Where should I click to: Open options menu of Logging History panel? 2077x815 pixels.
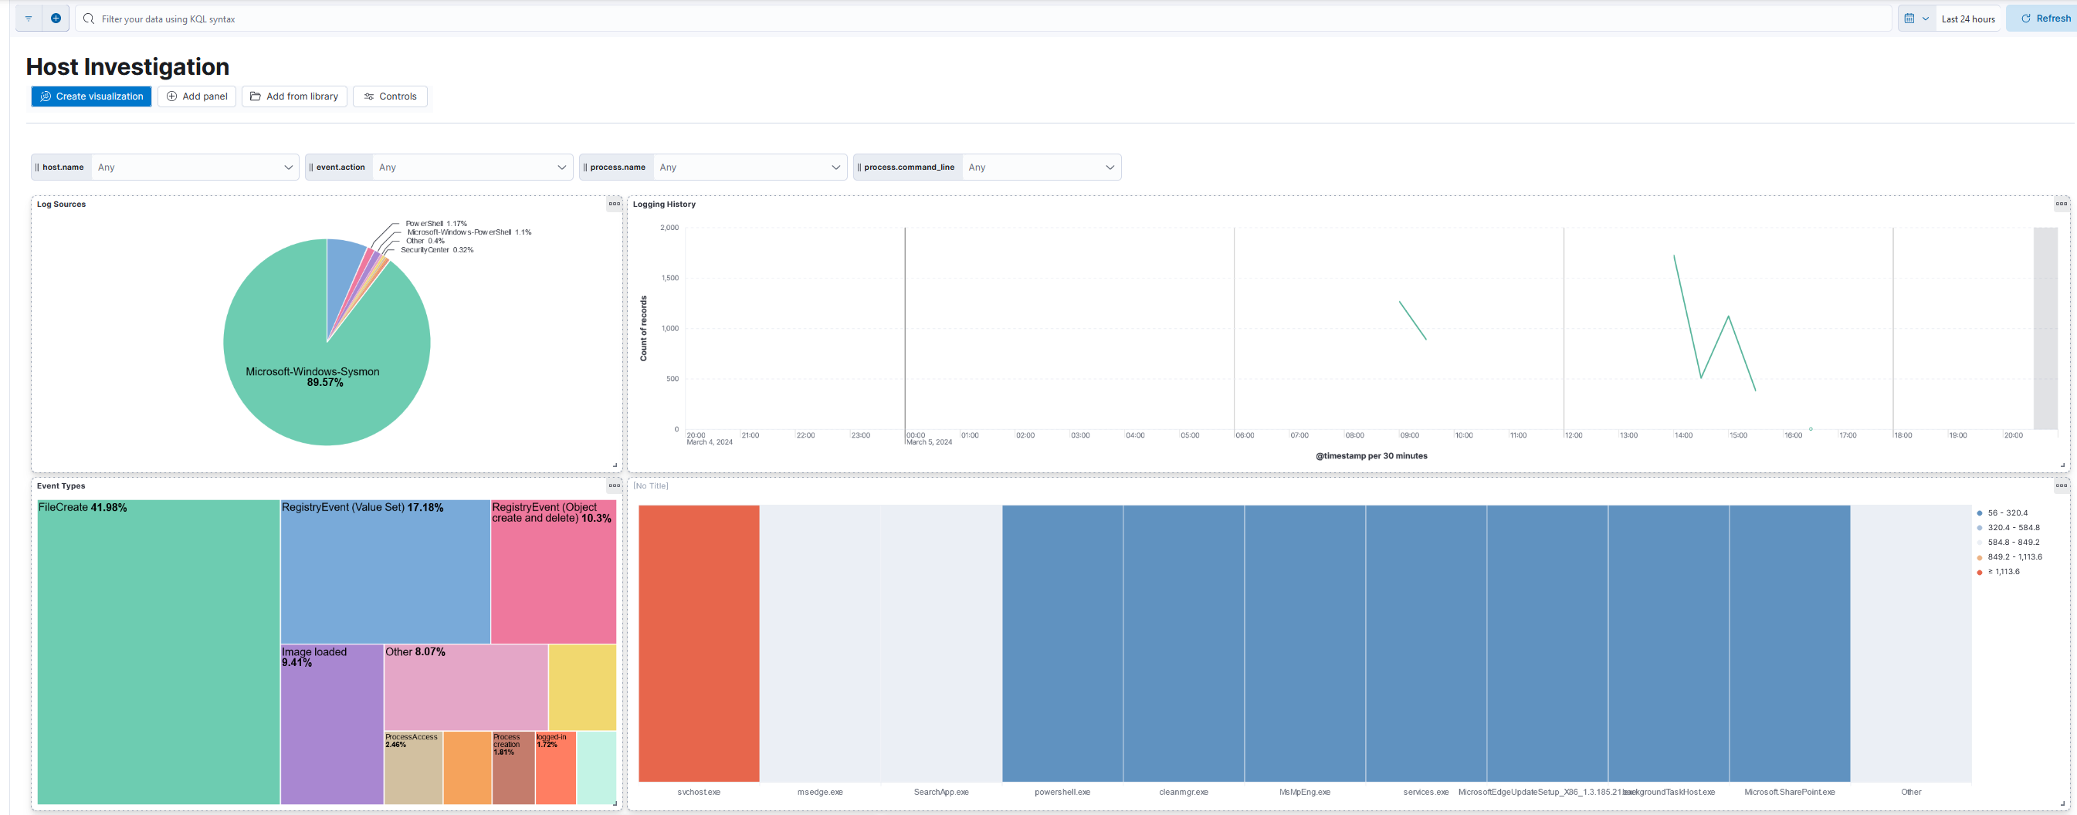pyautogui.click(x=2061, y=204)
